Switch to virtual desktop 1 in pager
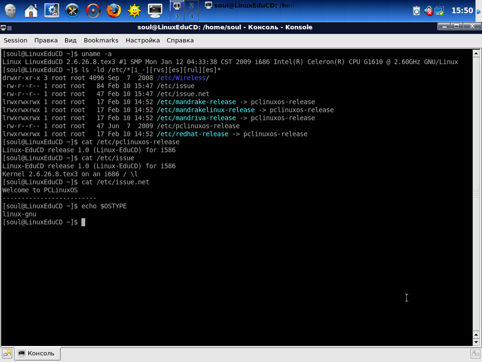This screenshot has width=482, height=362. coord(177,6)
